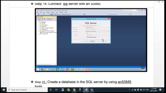Click the orange C icon in inner taskbar
This screenshot has height=93, width=166.
(87, 69)
